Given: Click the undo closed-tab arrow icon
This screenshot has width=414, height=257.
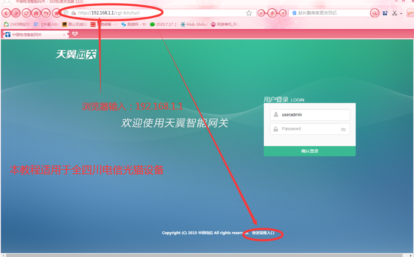Looking at the screenshot, I should [46, 13].
